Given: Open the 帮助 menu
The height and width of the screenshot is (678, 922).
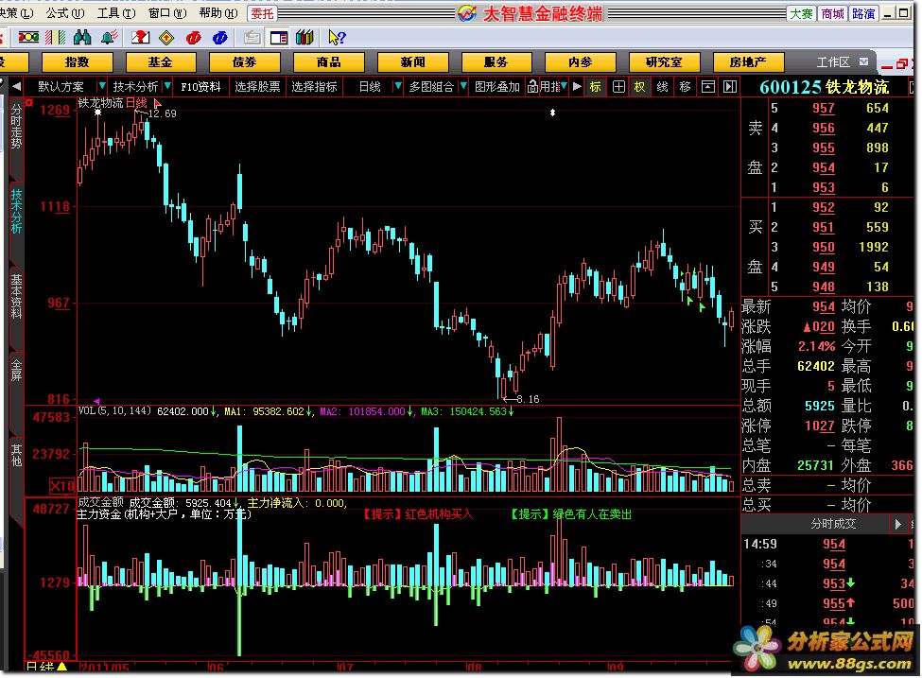Looking at the screenshot, I should pyautogui.click(x=218, y=13).
